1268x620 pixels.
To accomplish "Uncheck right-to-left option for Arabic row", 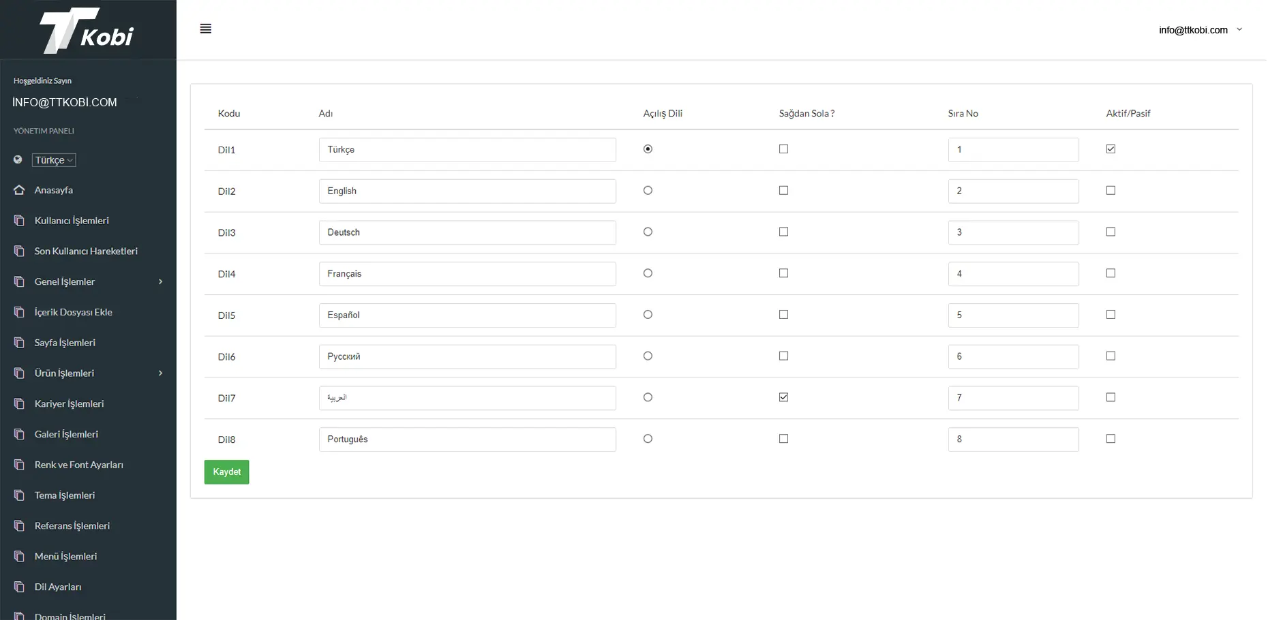I will pyautogui.click(x=783, y=397).
